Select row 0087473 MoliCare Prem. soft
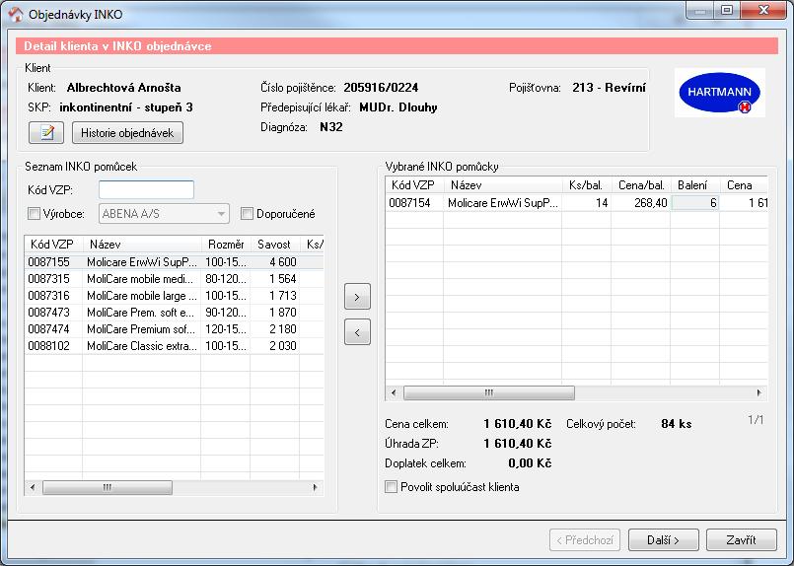 (x=174, y=313)
